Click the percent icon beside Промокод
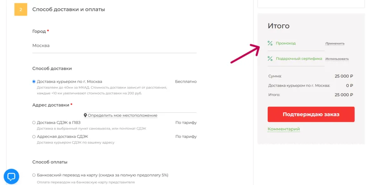Viewport: 374px width, 185px height. pyautogui.click(x=270, y=43)
